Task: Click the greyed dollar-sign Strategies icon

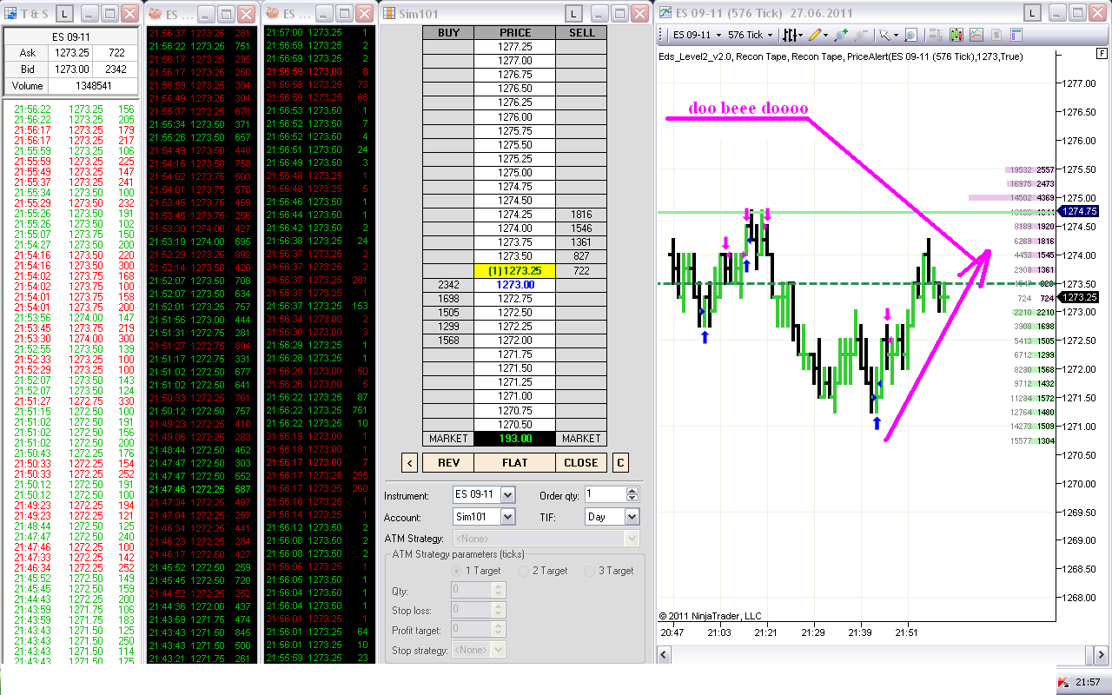Action: [x=996, y=35]
